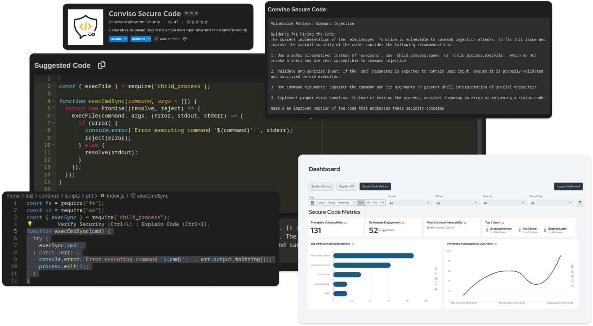The height and width of the screenshot is (326, 593).
Task: Select the Yesterday date range
Action: point(343,203)
